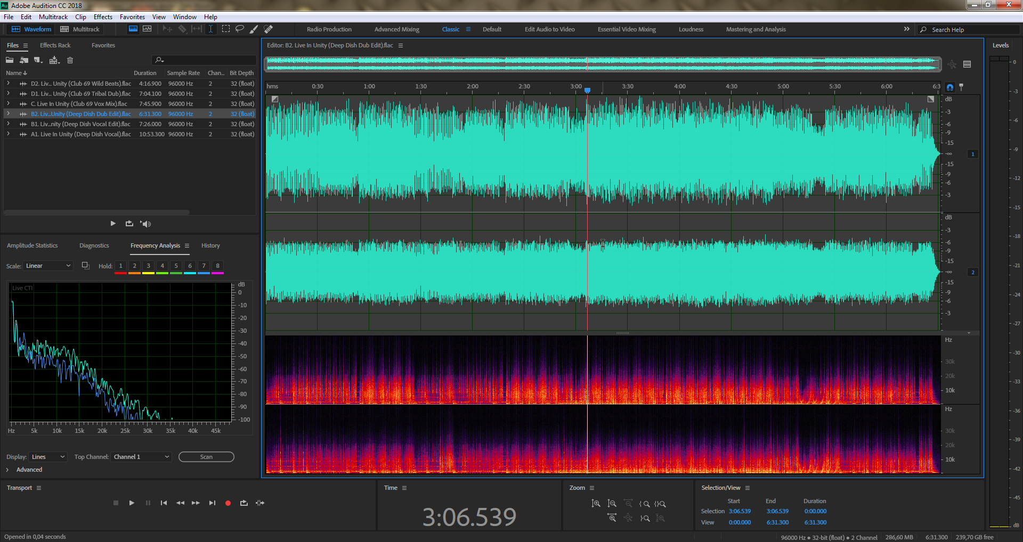
Task: Select the Lasso Selection tool
Action: (240, 29)
